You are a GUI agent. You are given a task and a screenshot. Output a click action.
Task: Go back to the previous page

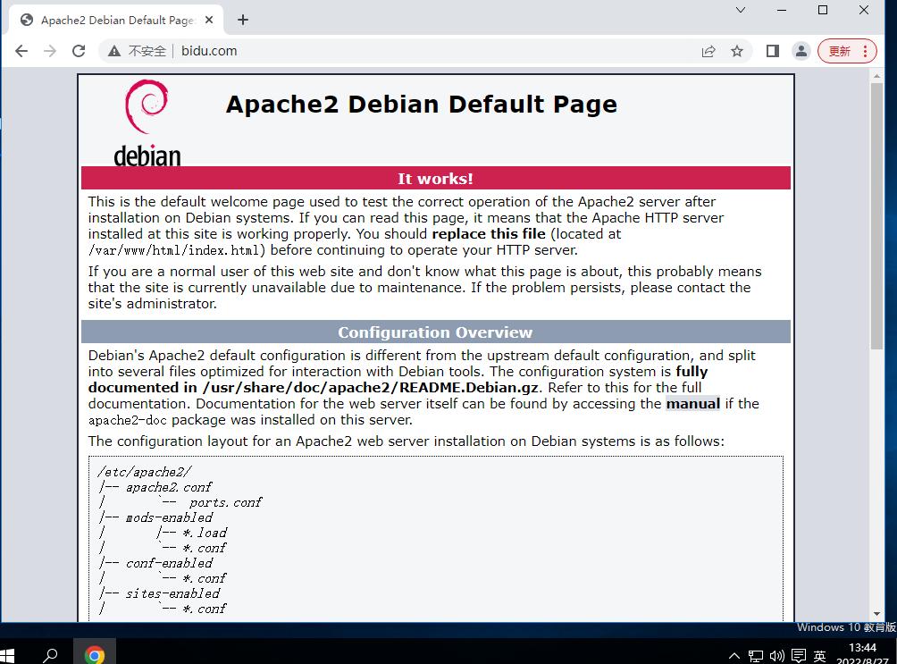click(x=21, y=51)
